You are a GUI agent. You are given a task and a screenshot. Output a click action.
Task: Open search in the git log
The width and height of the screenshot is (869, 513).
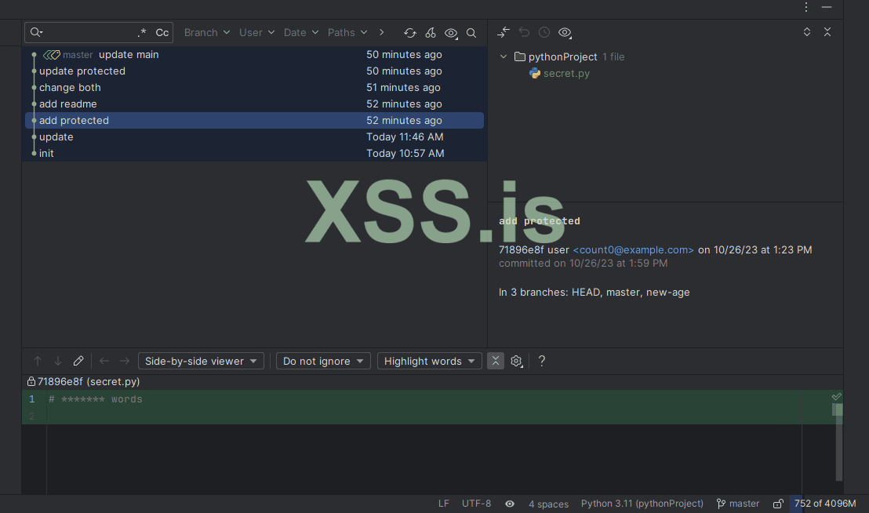click(x=471, y=33)
